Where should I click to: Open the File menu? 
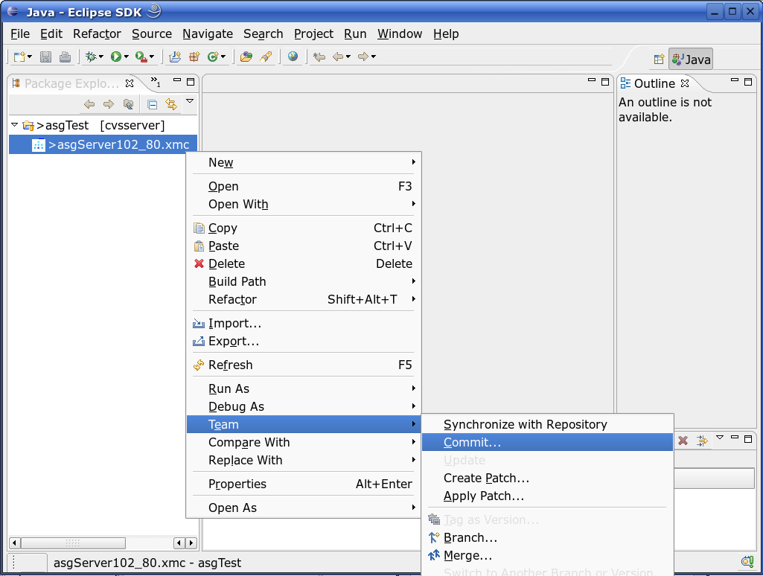pos(20,34)
